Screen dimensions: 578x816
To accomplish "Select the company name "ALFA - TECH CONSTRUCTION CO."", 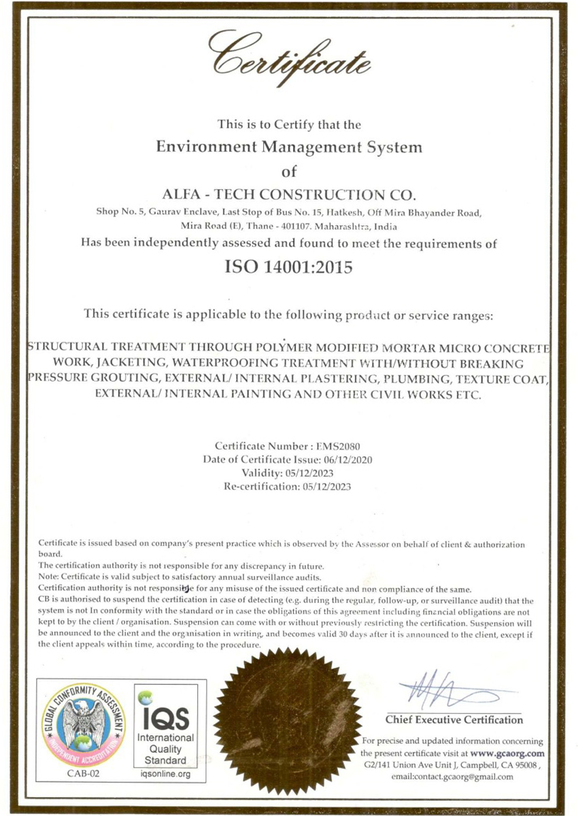I will (x=289, y=196).
